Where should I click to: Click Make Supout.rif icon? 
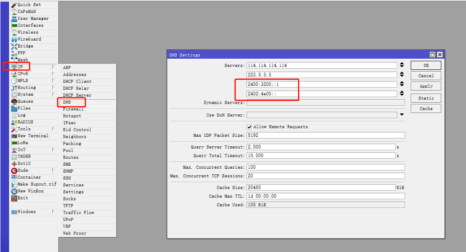tap(14, 184)
